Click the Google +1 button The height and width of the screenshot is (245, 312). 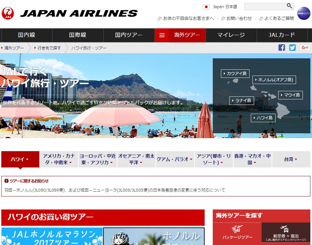[305, 48]
